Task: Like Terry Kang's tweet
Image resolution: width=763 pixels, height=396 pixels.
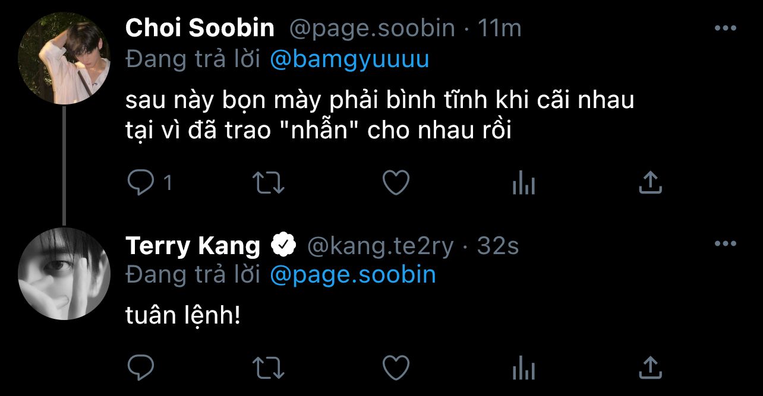Action: [x=395, y=368]
